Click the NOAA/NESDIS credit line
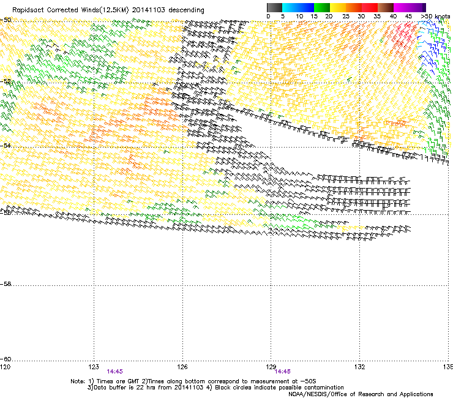This screenshot has height=398, width=453. coord(361,394)
